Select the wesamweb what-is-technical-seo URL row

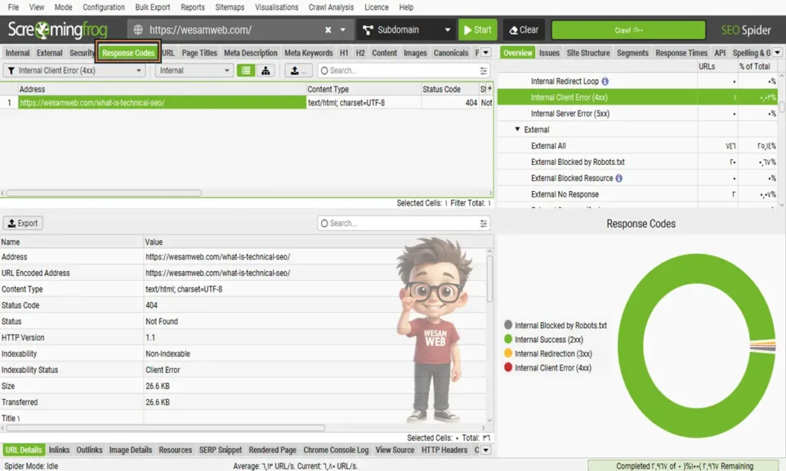tap(161, 102)
